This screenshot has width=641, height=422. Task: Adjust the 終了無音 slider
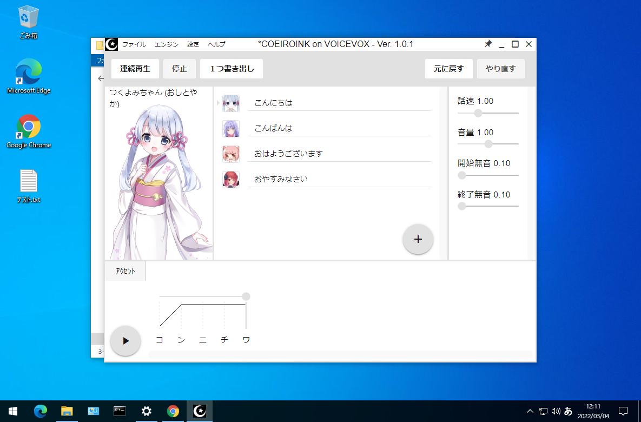pyautogui.click(x=462, y=206)
